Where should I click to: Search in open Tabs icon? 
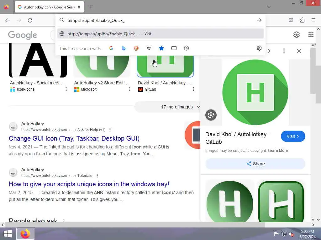(174, 48)
